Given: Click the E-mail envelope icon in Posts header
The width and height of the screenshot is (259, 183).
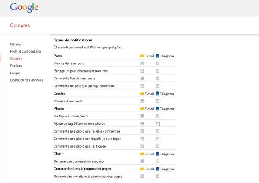Looking at the screenshot, I should (142, 56).
